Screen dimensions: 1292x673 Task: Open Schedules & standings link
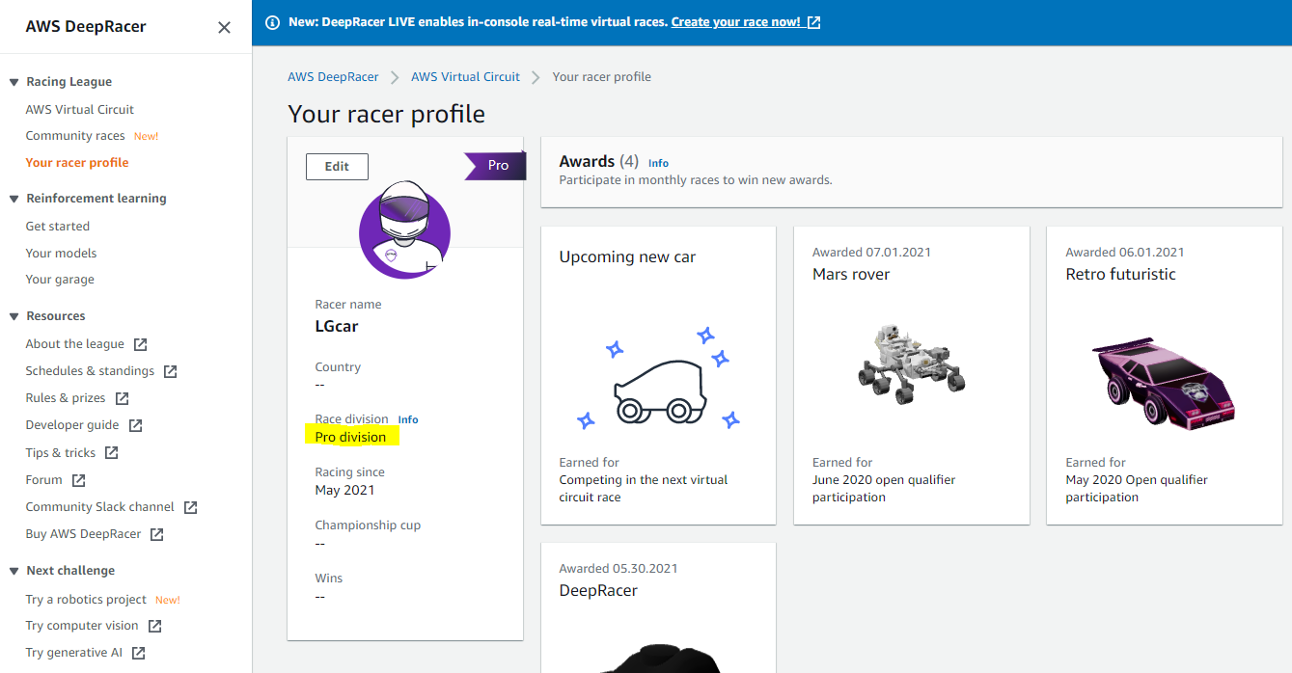tap(90, 371)
